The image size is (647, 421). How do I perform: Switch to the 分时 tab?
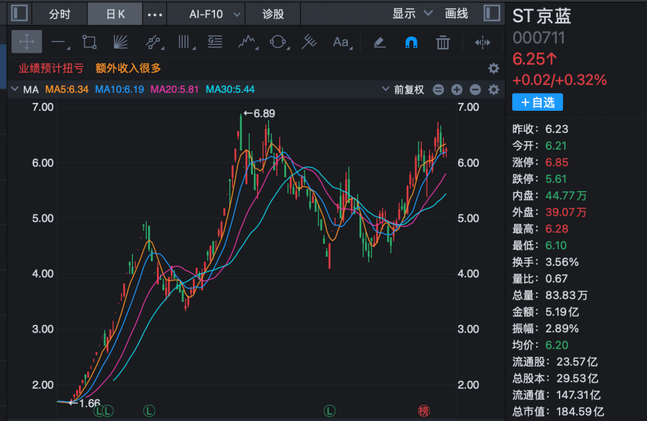pos(60,14)
